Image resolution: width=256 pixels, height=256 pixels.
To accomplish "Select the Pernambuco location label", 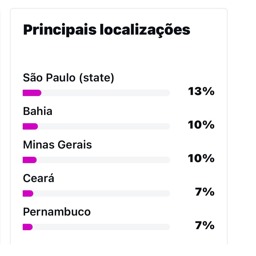I will [57, 212].
